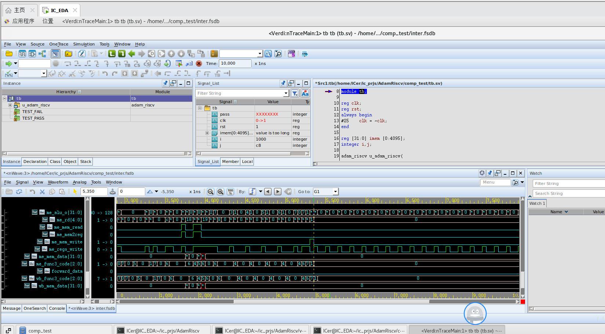
Task: Click the zoom out icon in nWave toolbar
Action: point(211,192)
